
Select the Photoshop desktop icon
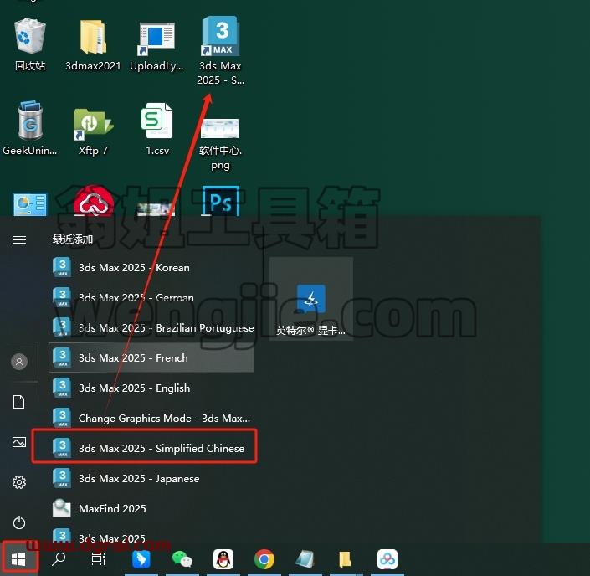click(220, 201)
